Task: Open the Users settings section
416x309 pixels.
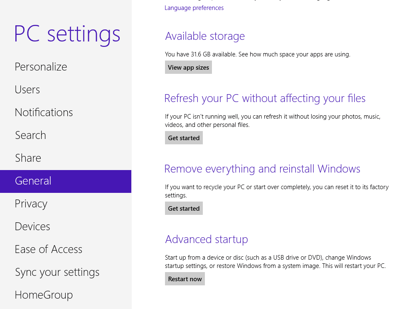Action: (27, 89)
